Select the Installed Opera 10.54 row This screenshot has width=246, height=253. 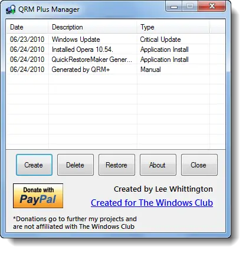click(116, 50)
